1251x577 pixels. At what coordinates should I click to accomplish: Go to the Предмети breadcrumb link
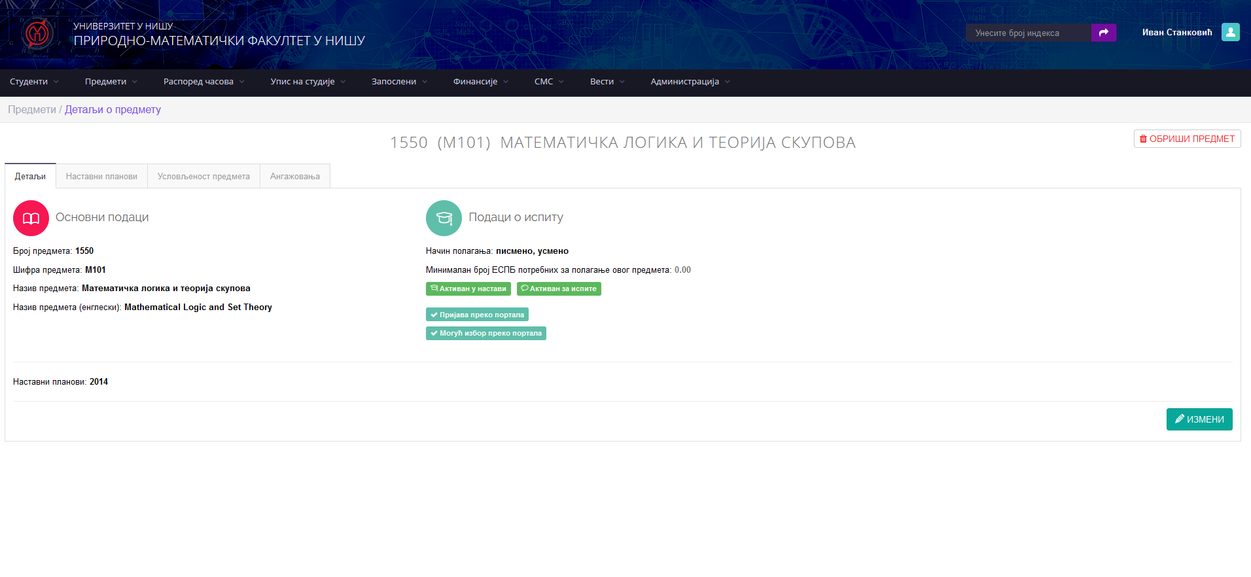32,109
